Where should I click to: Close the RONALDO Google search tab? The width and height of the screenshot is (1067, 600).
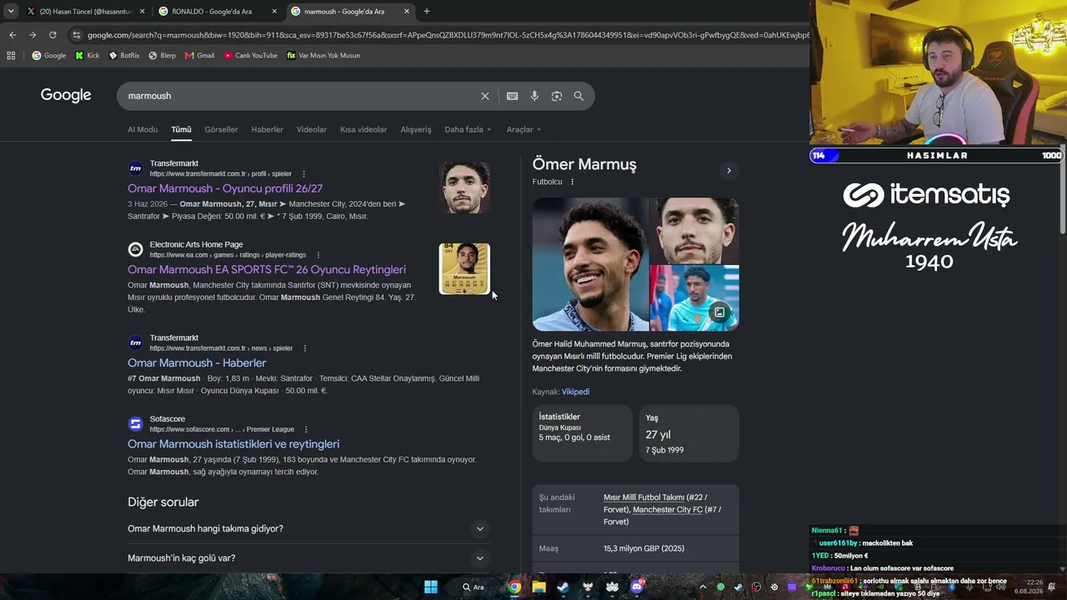(x=274, y=12)
